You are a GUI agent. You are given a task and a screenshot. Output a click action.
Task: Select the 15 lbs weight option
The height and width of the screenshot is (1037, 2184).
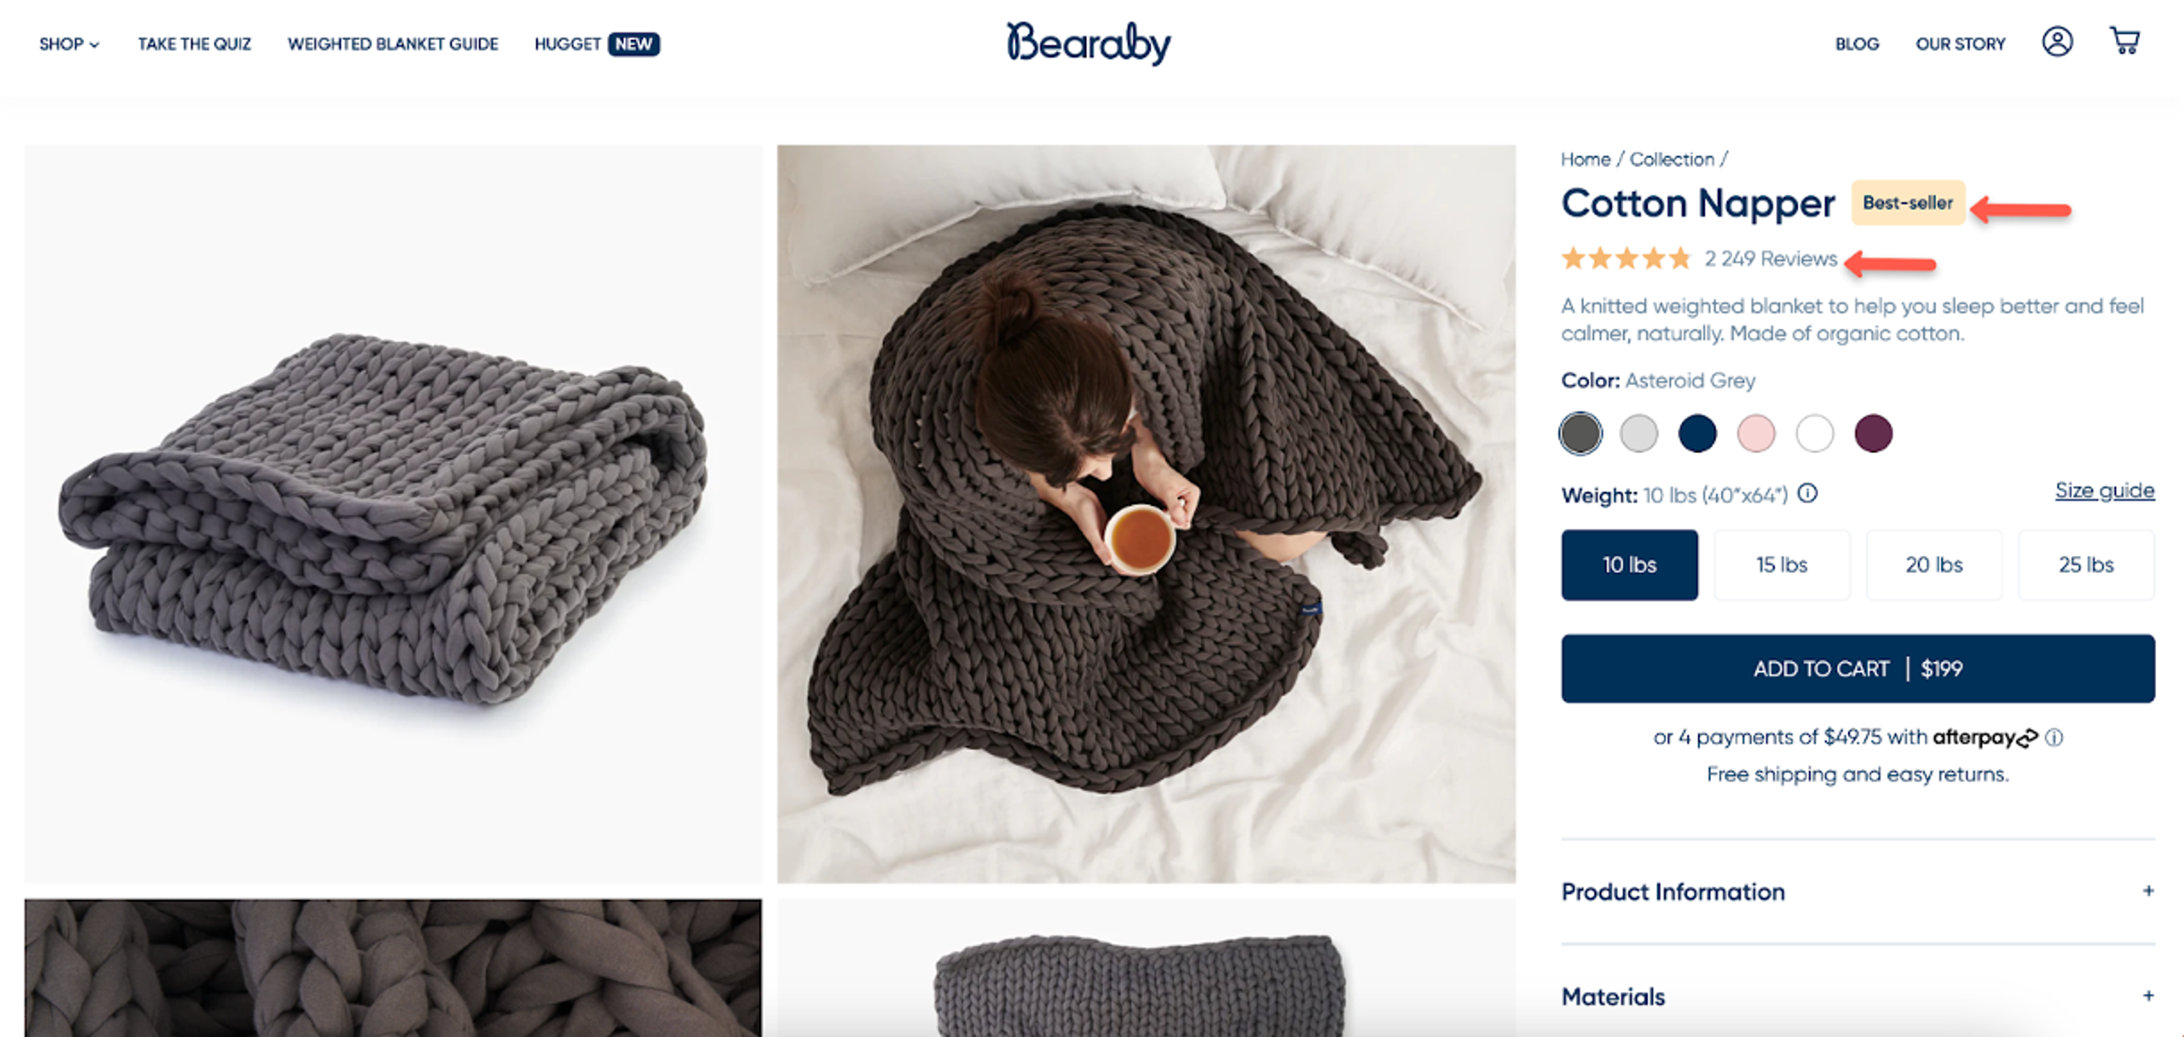1781,565
